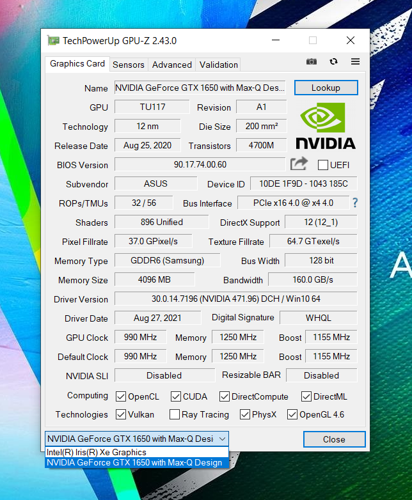Toggle the DirectCompute checkbox
The height and width of the screenshot is (500, 412).
coord(224,396)
